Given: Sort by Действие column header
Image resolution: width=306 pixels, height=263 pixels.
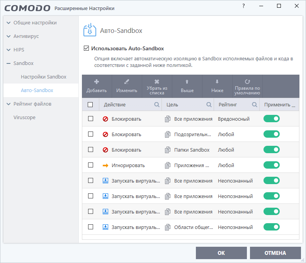Looking at the screenshot, I should click(x=114, y=104).
